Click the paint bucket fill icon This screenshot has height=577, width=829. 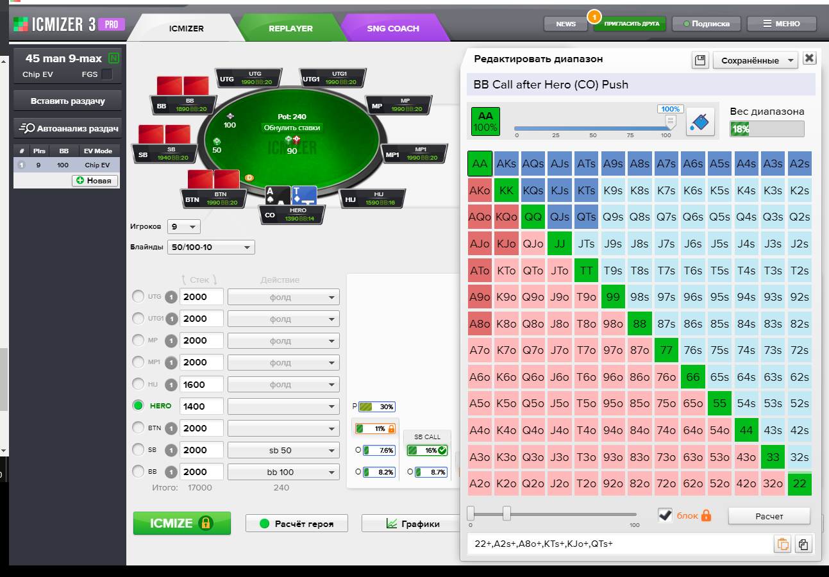point(701,121)
